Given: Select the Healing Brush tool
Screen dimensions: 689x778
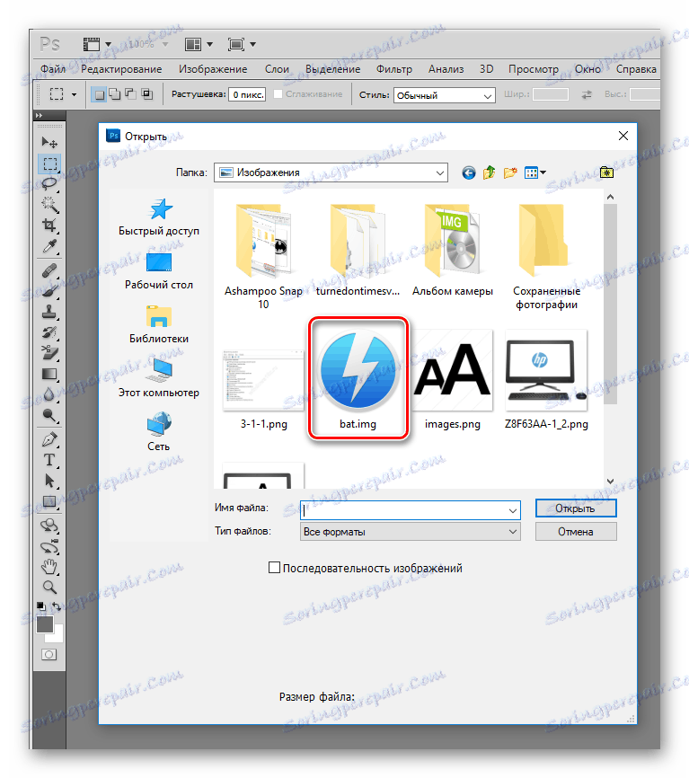Looking at the screenshot, I should [x=49, y=270].
